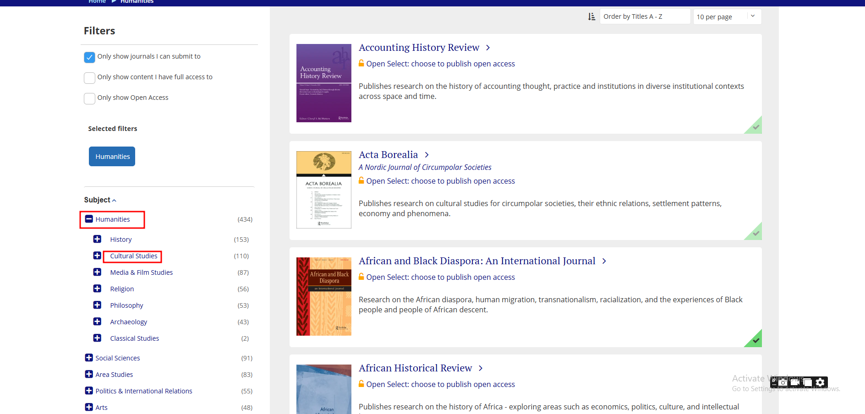The height and width of the screenshot is (414, 865).
Task: Enable Only show content I have full access to
Action: coord(89,77)
